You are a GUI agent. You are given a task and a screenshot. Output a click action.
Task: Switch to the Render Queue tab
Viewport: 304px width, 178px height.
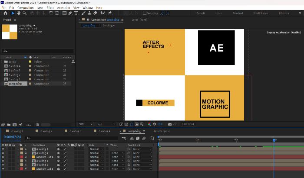162,131
